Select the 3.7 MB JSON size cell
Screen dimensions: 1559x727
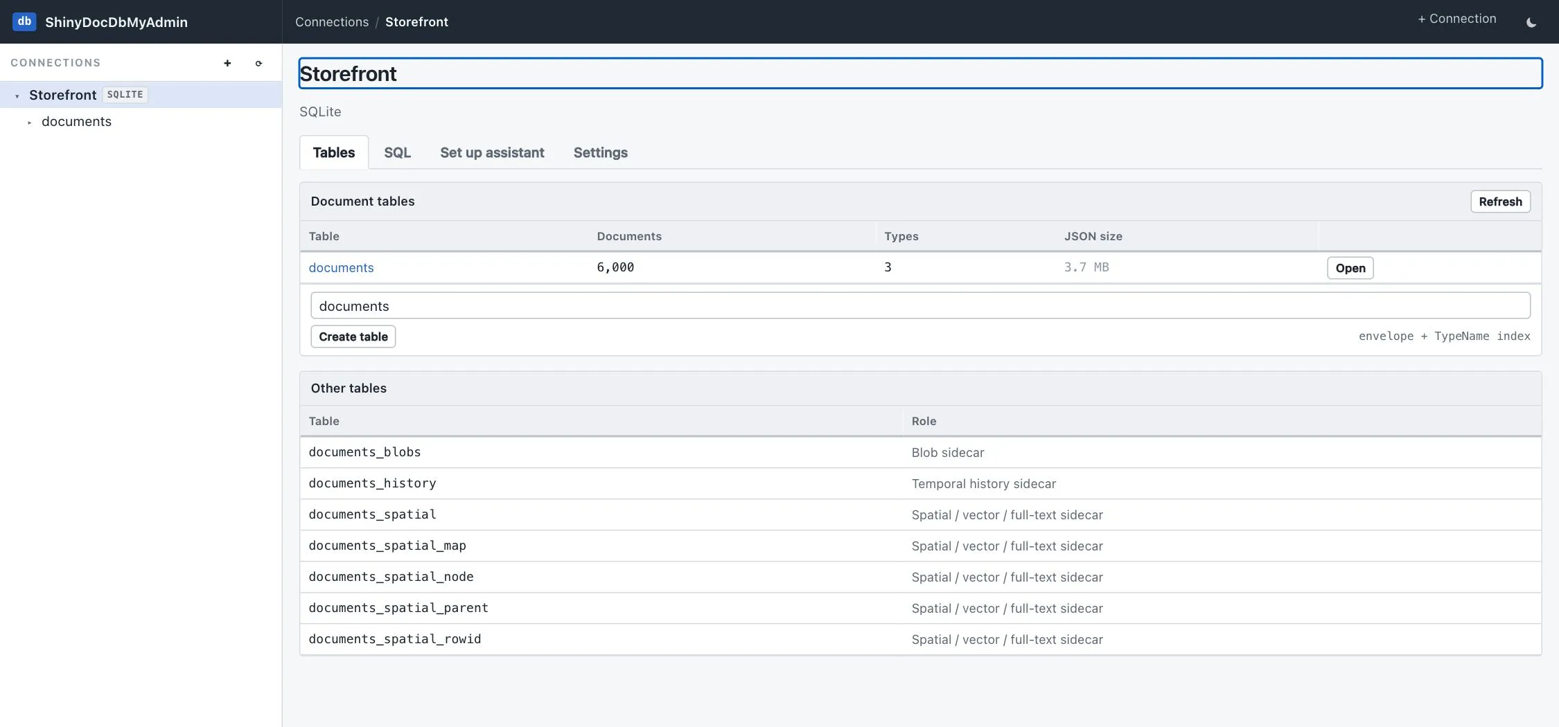(1086, 267)
